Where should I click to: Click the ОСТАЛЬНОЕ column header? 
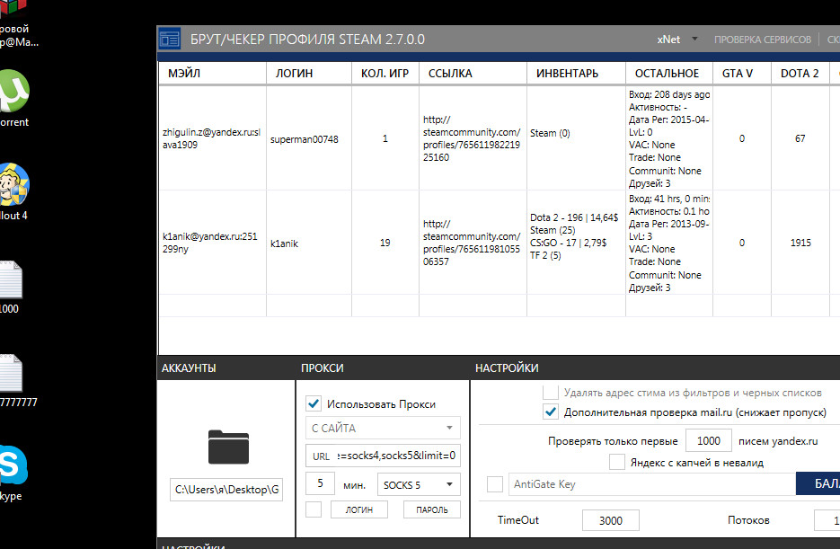668,74
